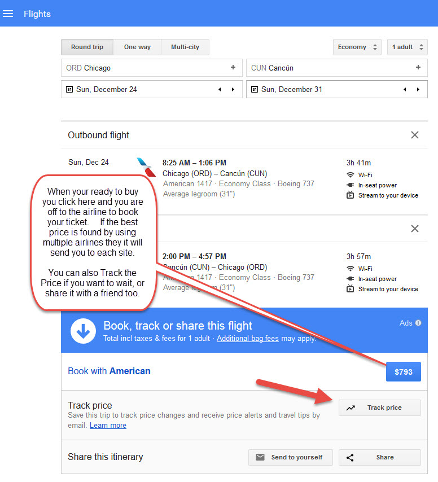Click the Send to yourself button
Screen dimensions: 438x482
(291, 457)
